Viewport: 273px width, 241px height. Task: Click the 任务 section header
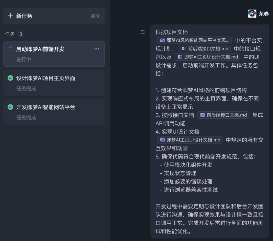(x=10, y=34)
